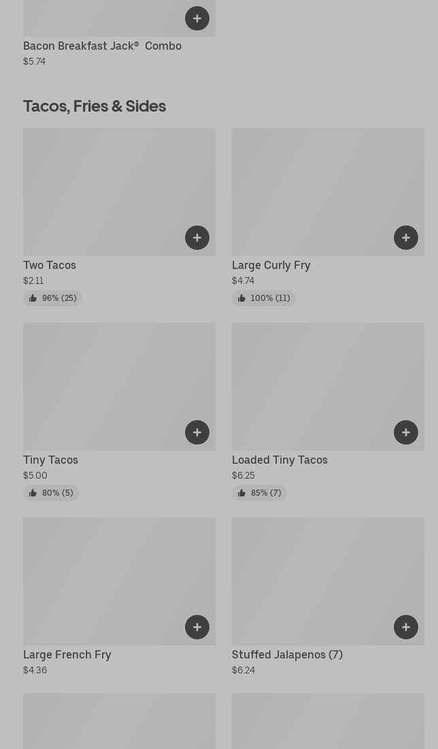The width and height of the screenshot is (438, 749).
Task: Click the Tacos, Fries & Sides heading
Action: click(95, 106)
